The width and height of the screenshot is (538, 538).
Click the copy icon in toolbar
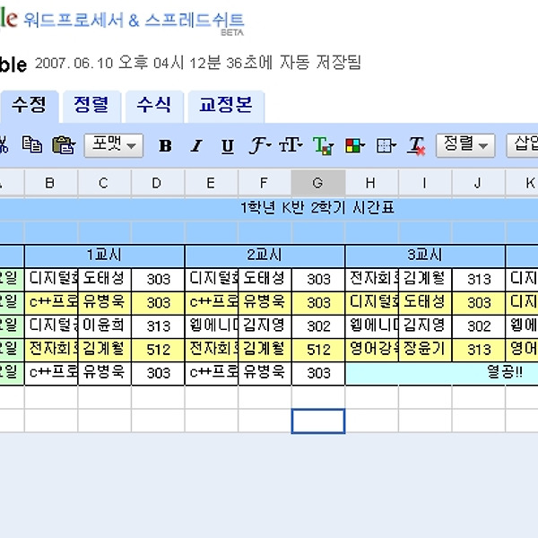32,145
